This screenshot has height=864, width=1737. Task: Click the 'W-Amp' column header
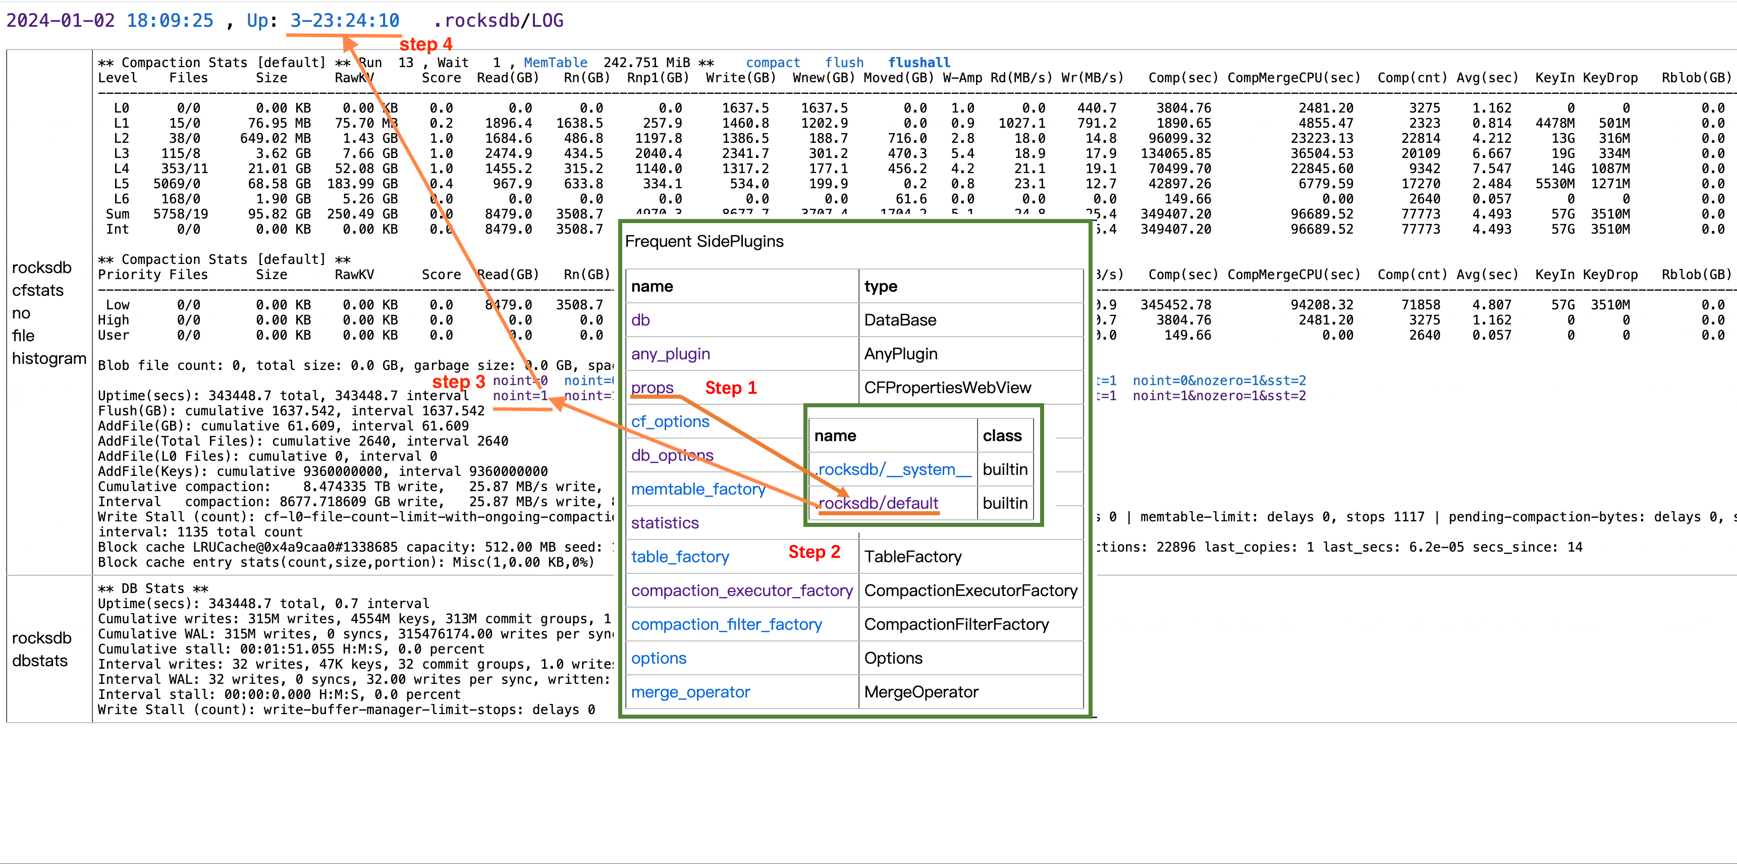click(x=962, y=78)
